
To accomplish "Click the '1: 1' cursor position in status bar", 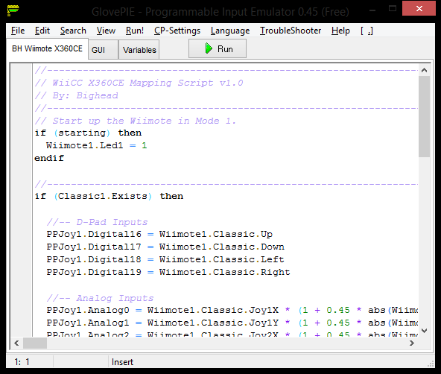I will pos(22,362).
